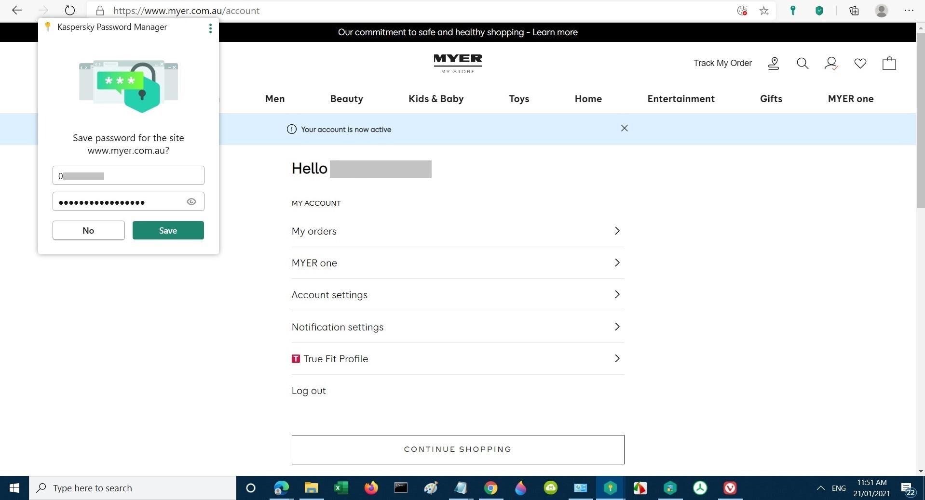This screenshot has height=500, width=925.
Task: Open the wishlist heart icon
Action: pyautogui.click(x=860, y=63)
